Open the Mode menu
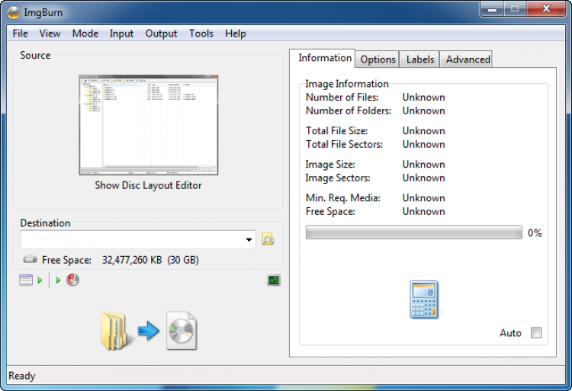Screen dimensions: 572x391 [x=85, y=34]
